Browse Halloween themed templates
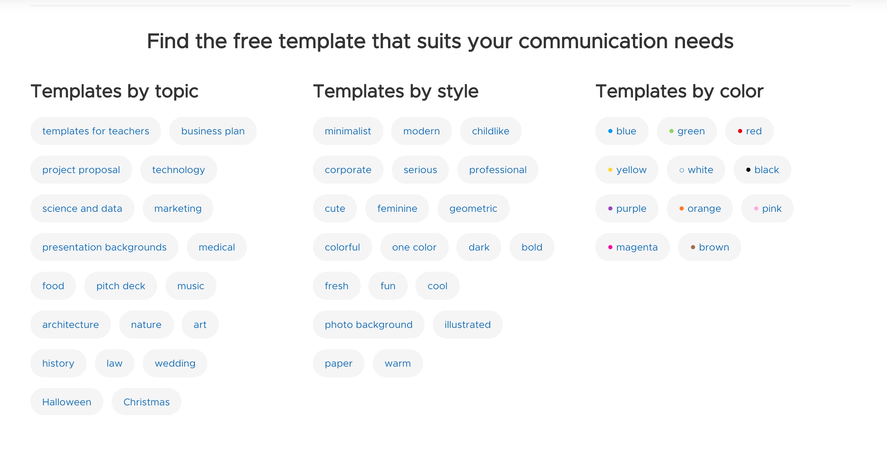Screen dimensions: 887x460 click(67, 402)
